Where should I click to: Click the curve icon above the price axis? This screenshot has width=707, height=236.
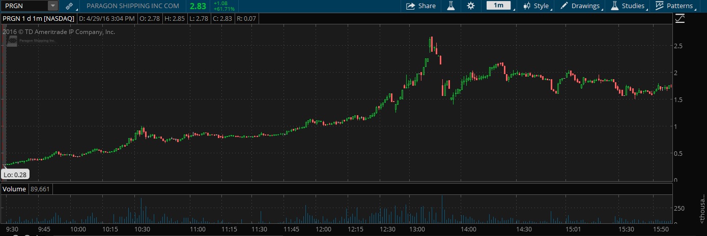[680, 19]
